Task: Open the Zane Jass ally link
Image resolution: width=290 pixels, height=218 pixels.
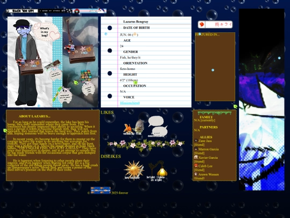Action: click(205, 141)
